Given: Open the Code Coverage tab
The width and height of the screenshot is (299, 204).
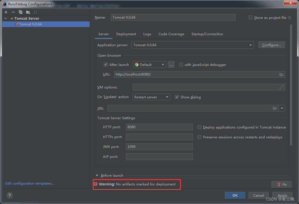Looking at the screenshot, I should 171,34.
